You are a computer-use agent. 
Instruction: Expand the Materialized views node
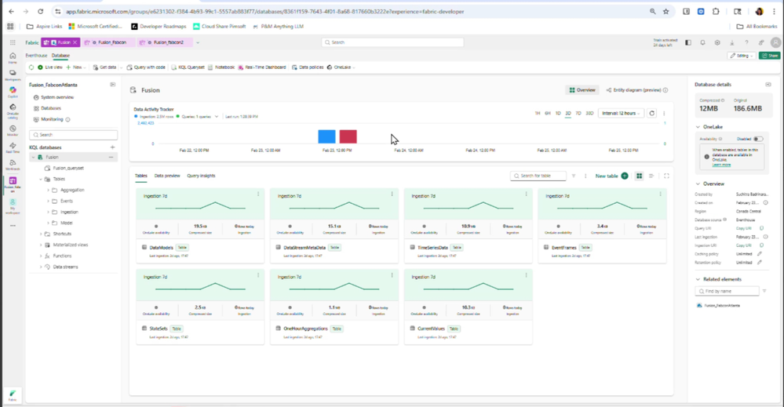click(x=41, y=245)
